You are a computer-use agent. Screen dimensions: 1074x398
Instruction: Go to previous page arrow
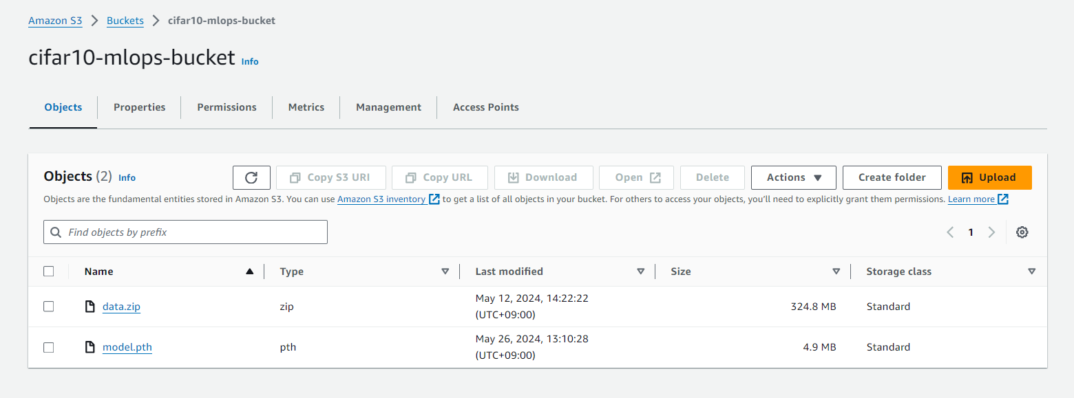point(950,232)
